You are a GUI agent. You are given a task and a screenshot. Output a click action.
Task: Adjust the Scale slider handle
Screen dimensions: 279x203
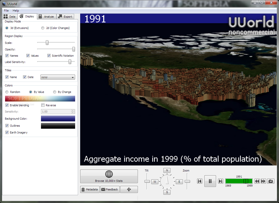[47, 43]
